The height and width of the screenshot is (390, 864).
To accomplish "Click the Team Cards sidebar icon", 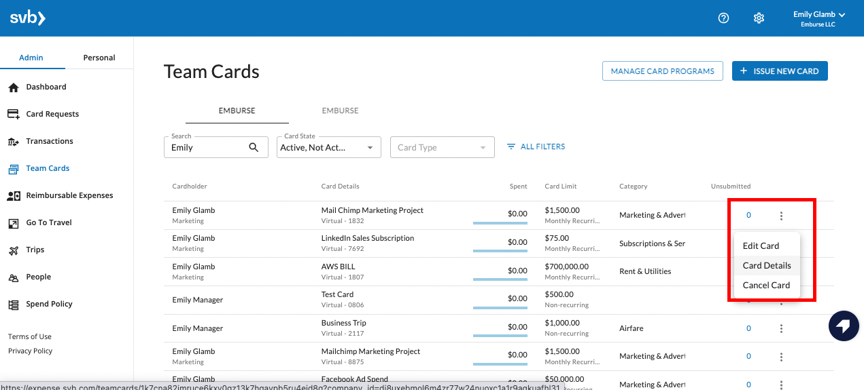I will tap(14, 169).
